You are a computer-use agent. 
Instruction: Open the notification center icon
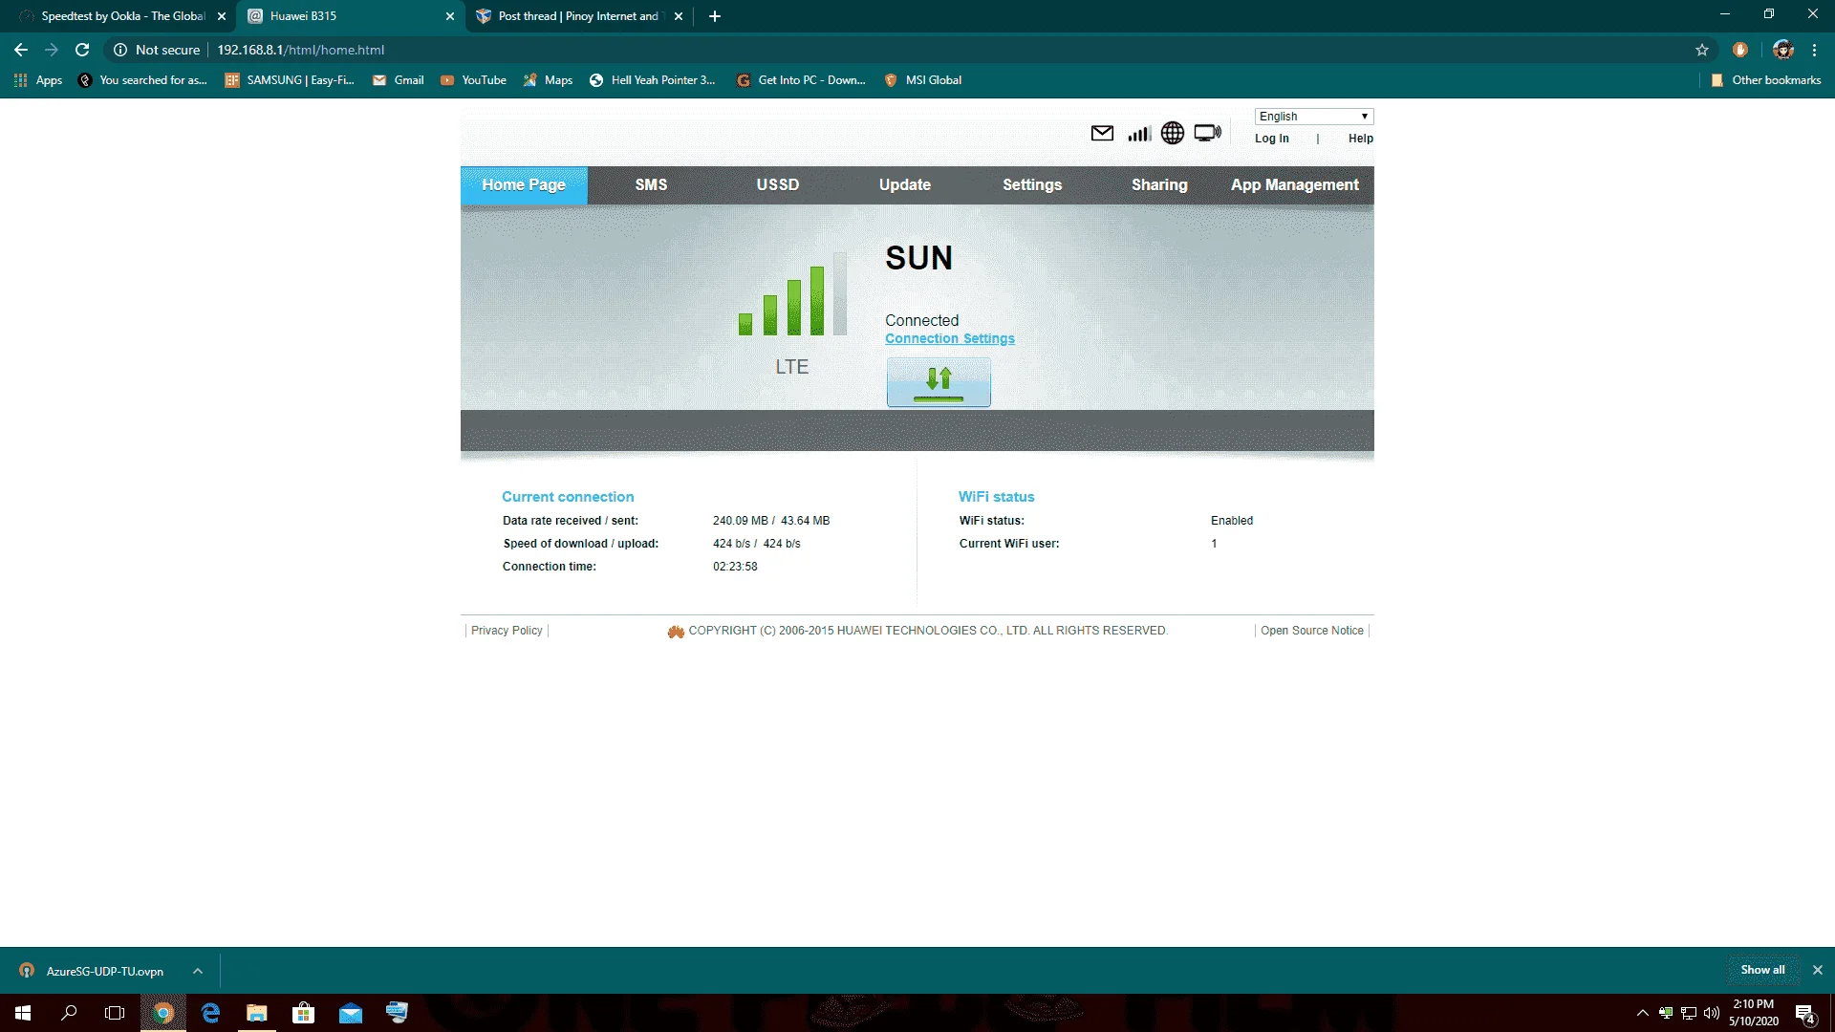pyautogui.click(x=1805, y=1013)
